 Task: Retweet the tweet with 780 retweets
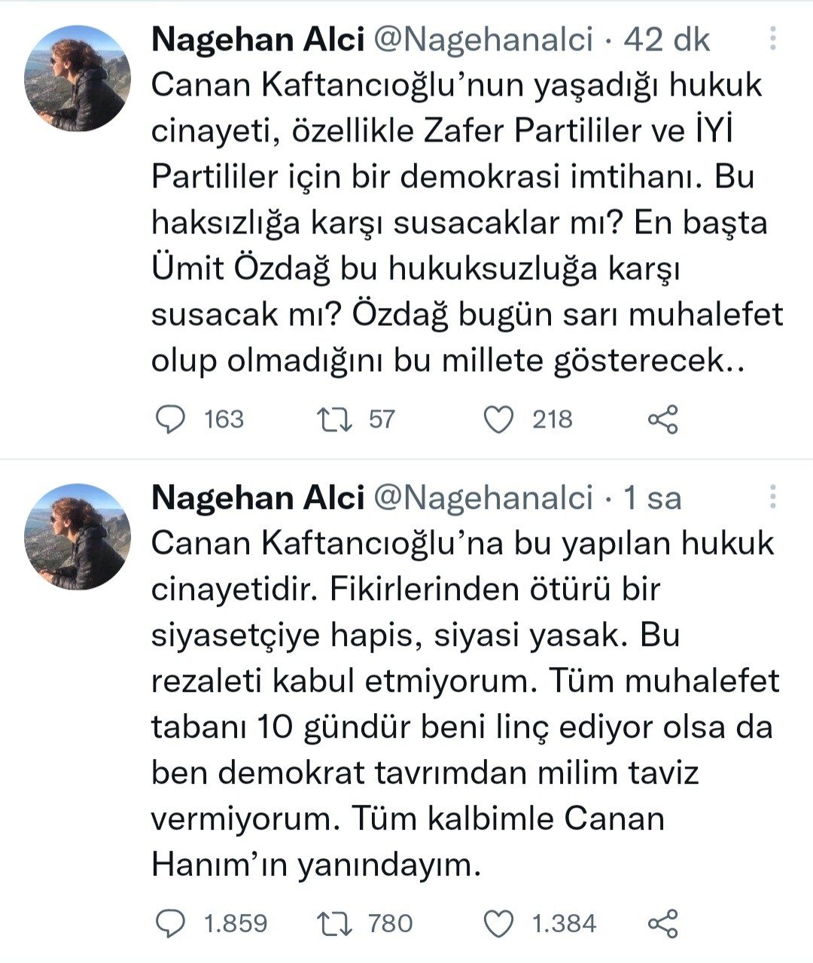[x=334, y=923]
